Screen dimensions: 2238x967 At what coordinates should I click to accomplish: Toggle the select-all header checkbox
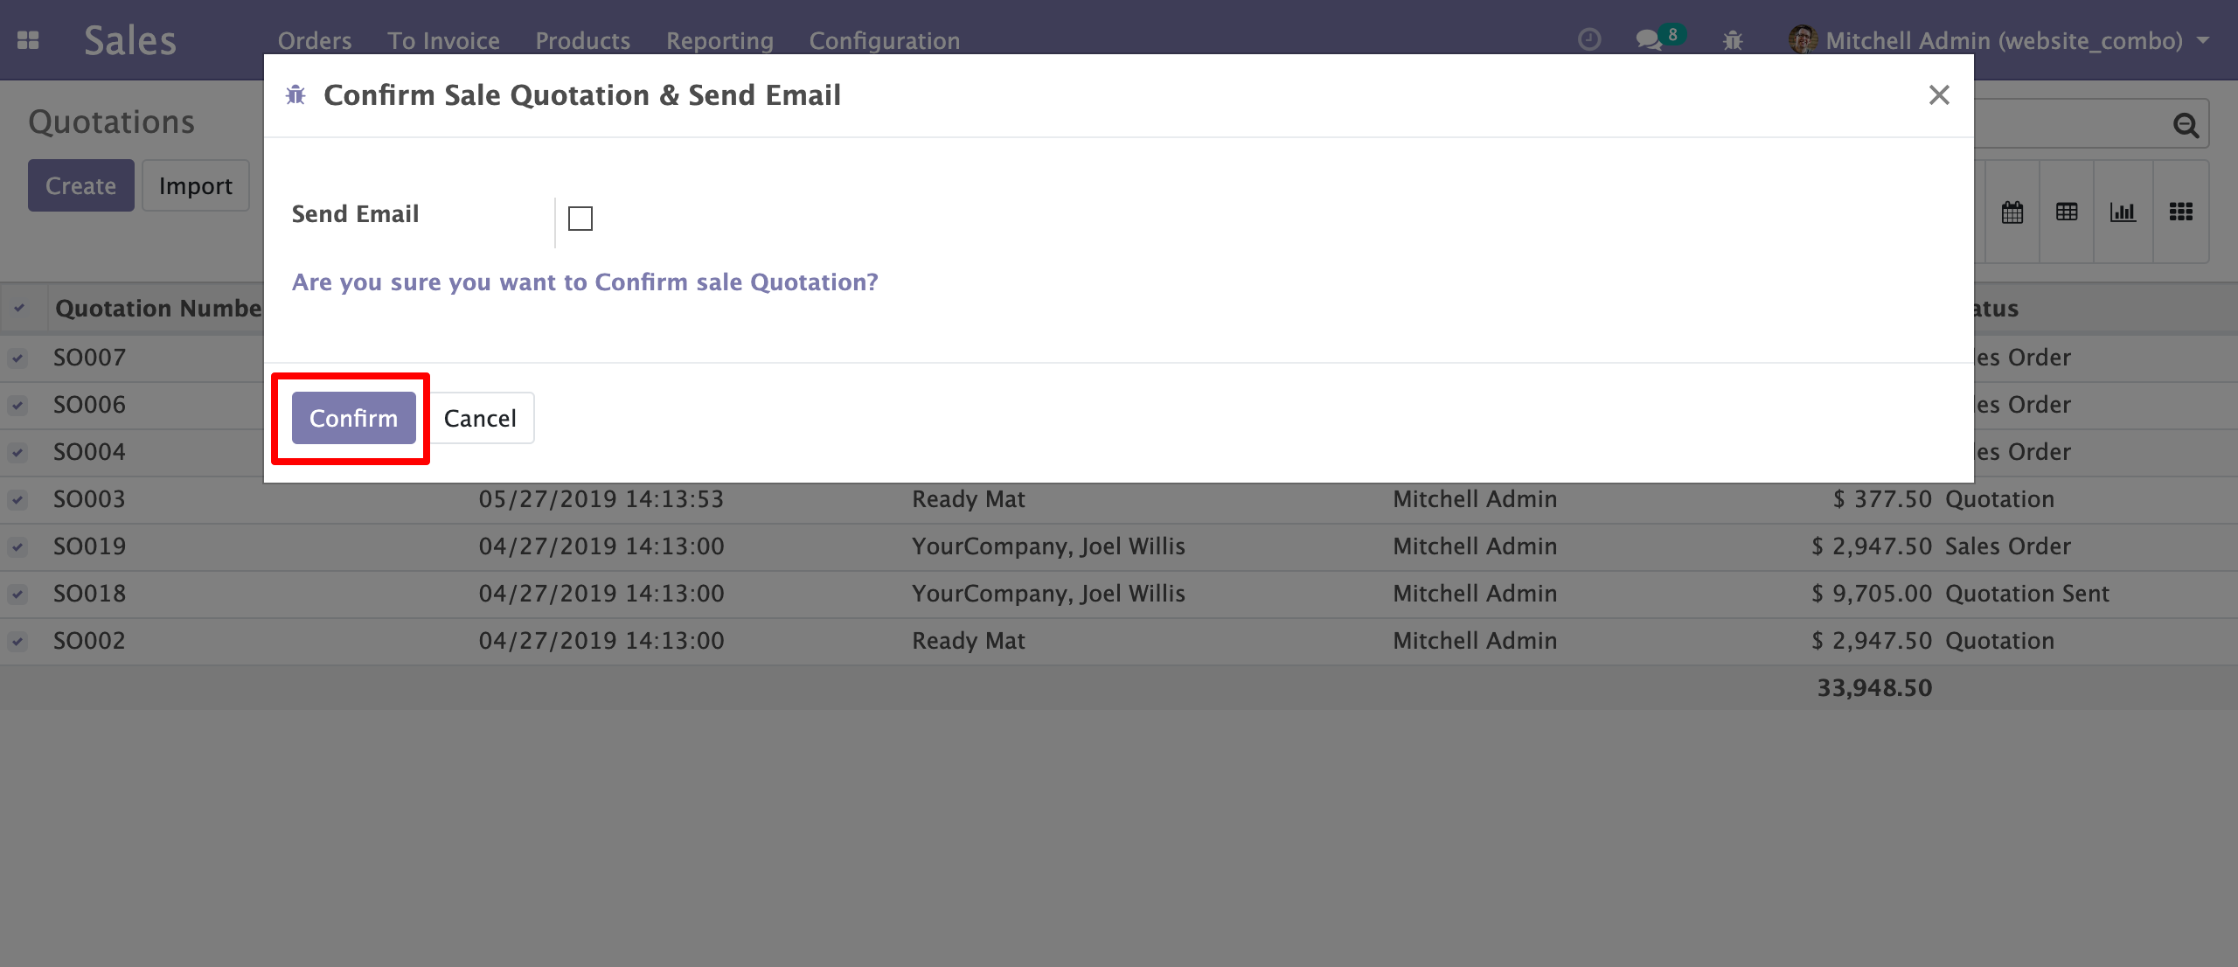click(19, 308)
